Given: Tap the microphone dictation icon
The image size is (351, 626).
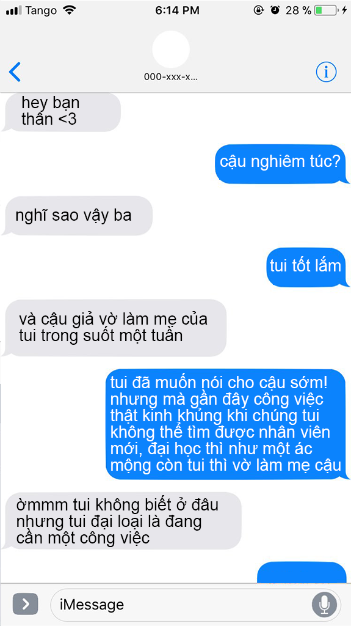Looking at the screenshot, I should pyautogui.click(x=324, y=605).
